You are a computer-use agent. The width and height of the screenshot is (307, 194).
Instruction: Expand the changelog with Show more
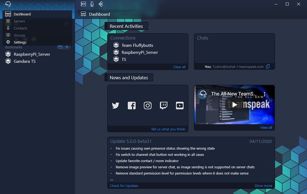pos(263,185)
